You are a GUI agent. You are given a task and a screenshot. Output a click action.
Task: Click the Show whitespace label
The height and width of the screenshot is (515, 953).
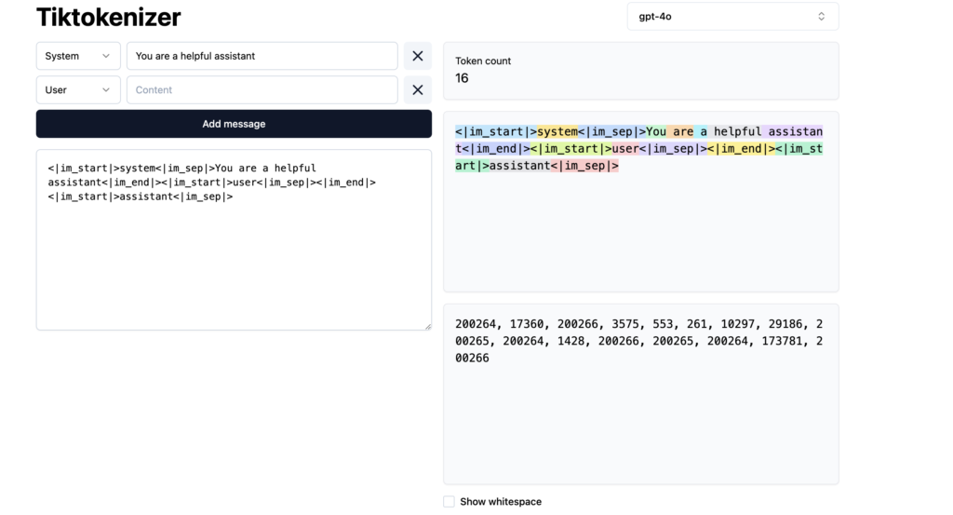click(x=501, y=502)
